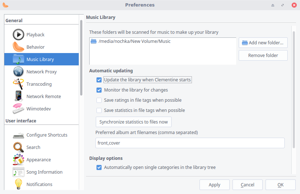Viewport: 300px width, 194px height.
Task: Click the Network Proxy globe icon
Action: [x=19, y=72]
